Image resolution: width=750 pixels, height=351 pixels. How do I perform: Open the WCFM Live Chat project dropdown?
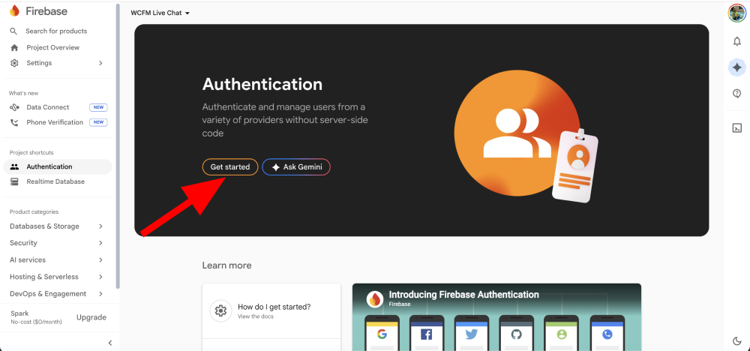(x=160, y=13)
